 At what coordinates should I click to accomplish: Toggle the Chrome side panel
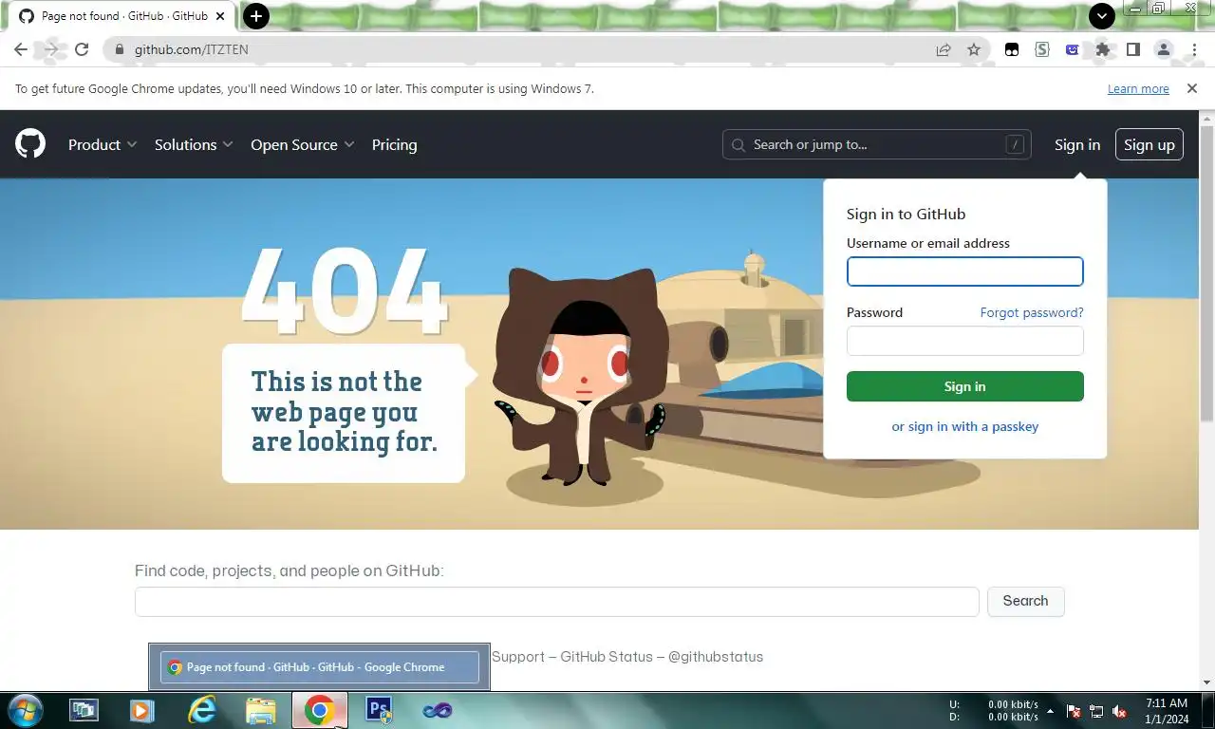click(1132, 49)
